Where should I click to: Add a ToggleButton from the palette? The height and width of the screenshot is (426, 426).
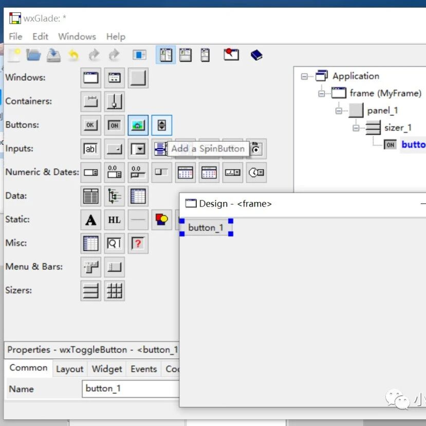(x=115, y=125)
